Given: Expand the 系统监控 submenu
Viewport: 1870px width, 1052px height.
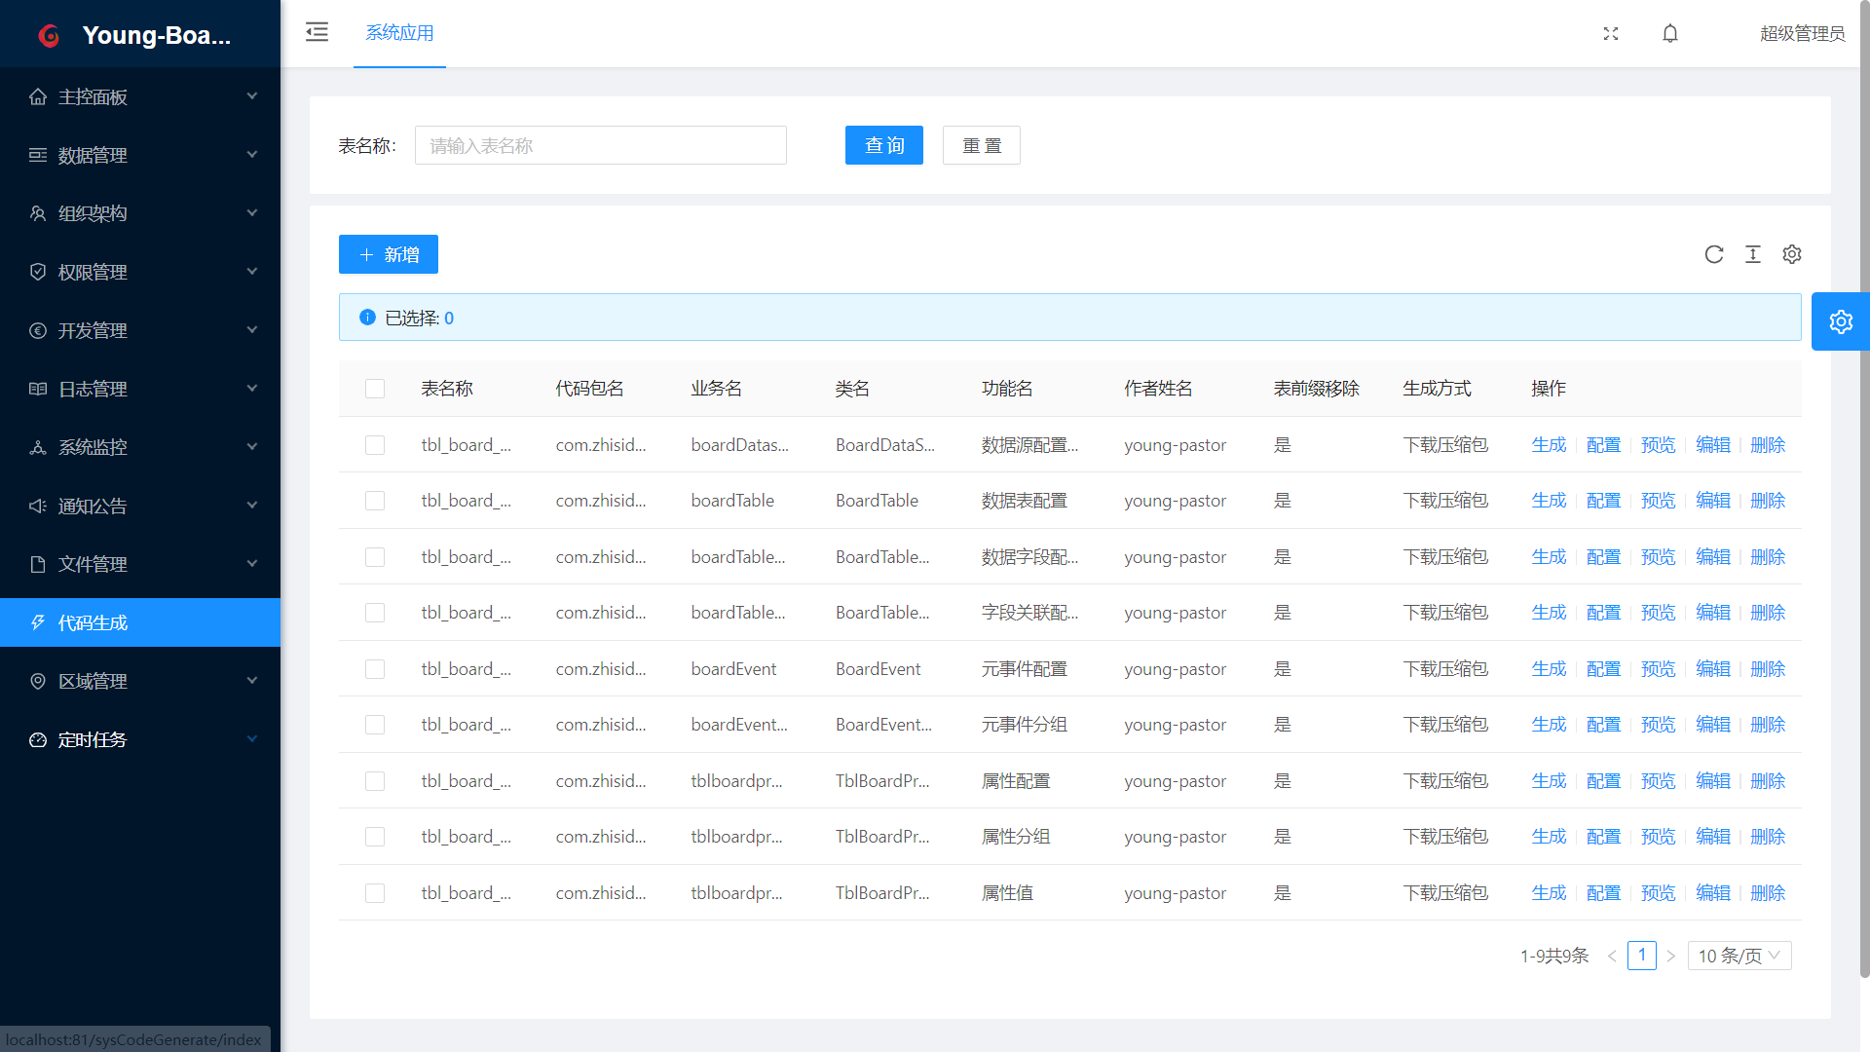Looking at the screenshot, I should tap(140, 447).
